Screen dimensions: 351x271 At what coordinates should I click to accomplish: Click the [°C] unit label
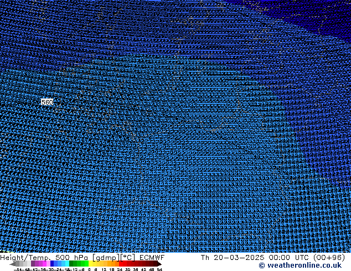tap(128, 258)
